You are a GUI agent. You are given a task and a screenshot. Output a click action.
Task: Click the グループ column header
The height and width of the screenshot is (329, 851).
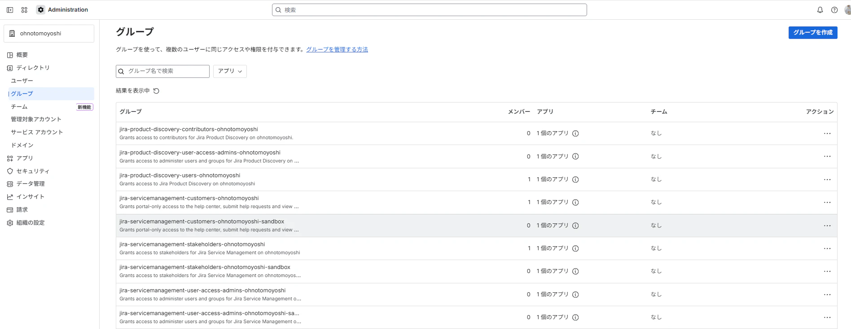131,112
